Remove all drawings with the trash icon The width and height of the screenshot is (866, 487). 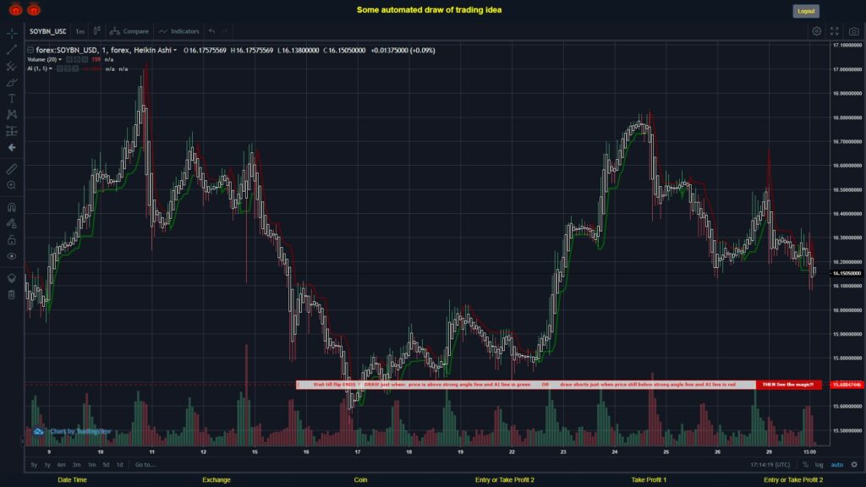pos(11,293)
